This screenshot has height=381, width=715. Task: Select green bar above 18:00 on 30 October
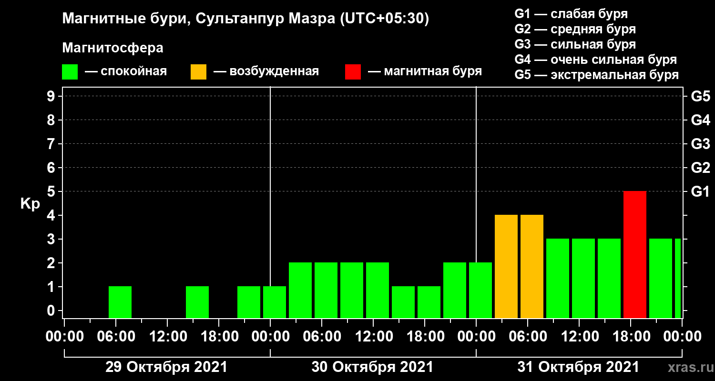click(429, 302)
